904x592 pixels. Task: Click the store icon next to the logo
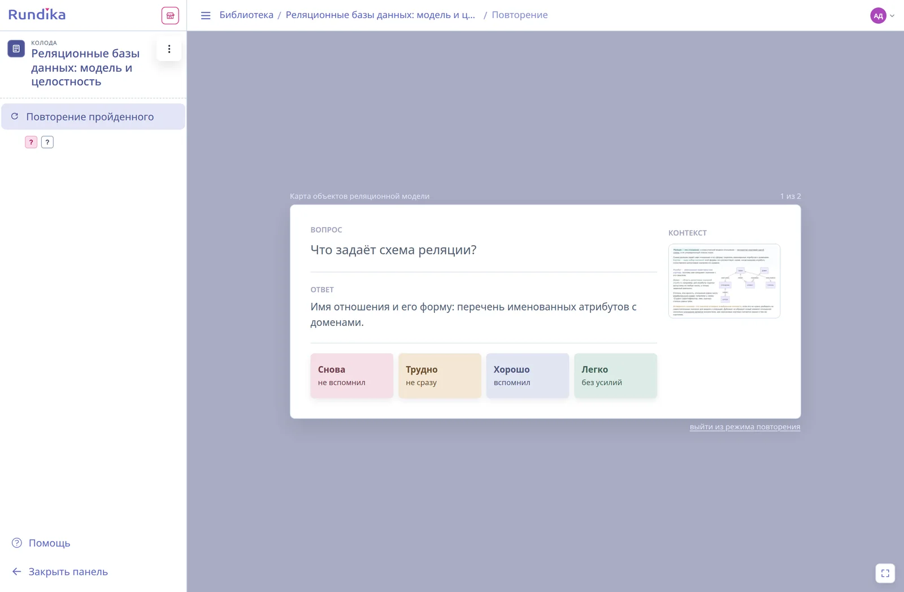coord(170,15)
